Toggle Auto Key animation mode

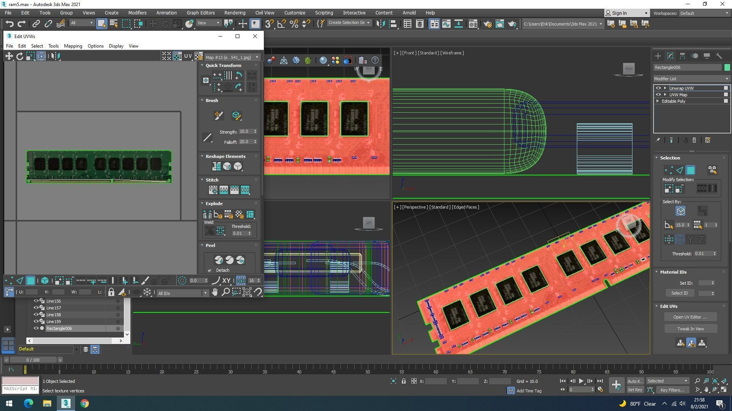[x=635, y=381]
